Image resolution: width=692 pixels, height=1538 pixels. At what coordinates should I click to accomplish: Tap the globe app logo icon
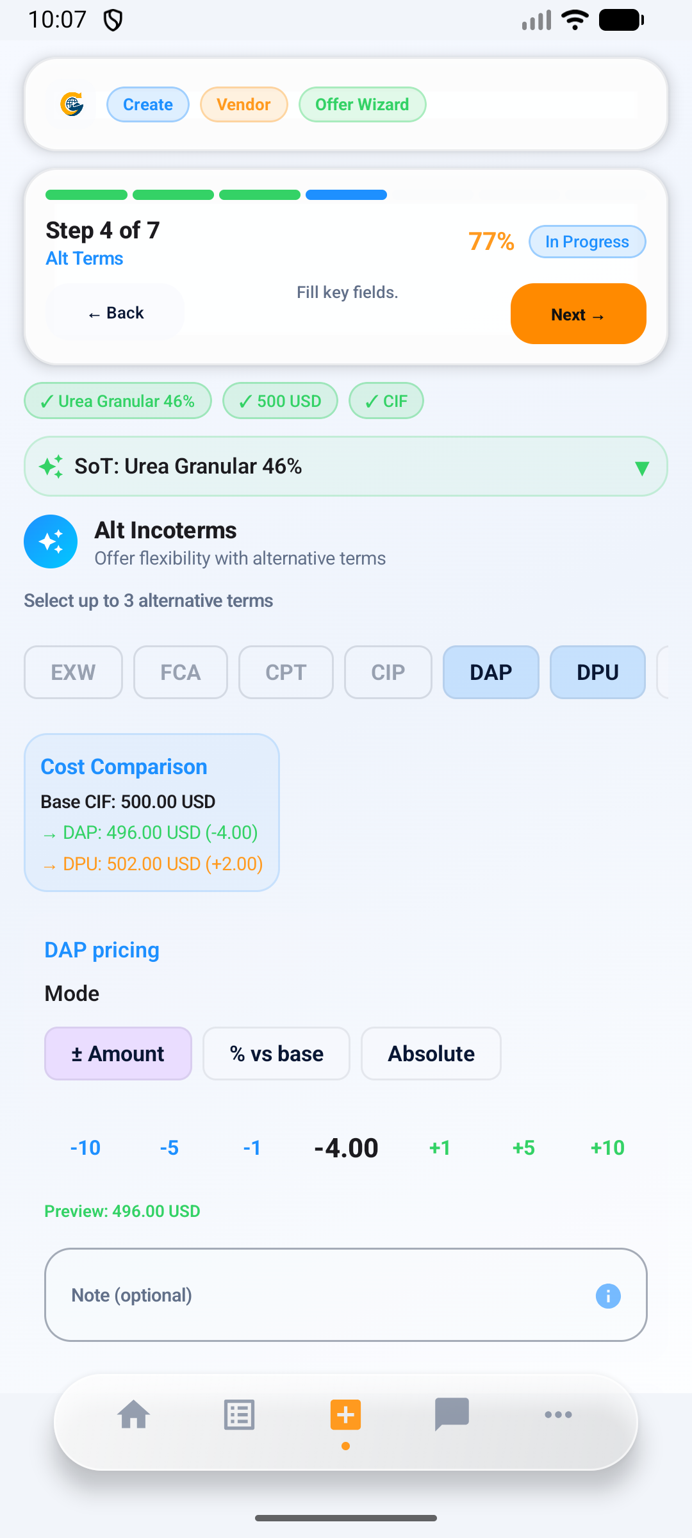pyautogui.click(x=72, y=104)
